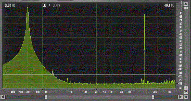
Task: Click the 20K label on frequency axis
Action: click(155, 92)
